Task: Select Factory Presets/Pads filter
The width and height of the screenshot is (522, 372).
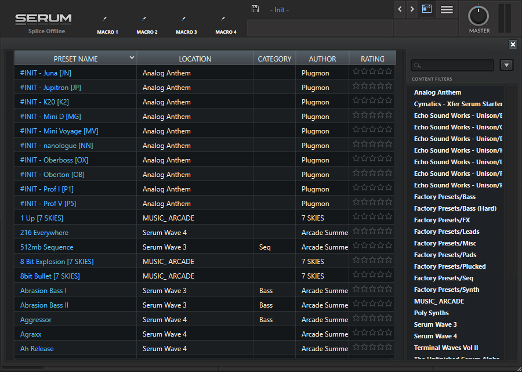Action: click(445, 255)
